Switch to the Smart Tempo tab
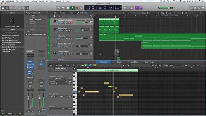The width and height of the screenshot is (206, 116). [149, 62]
